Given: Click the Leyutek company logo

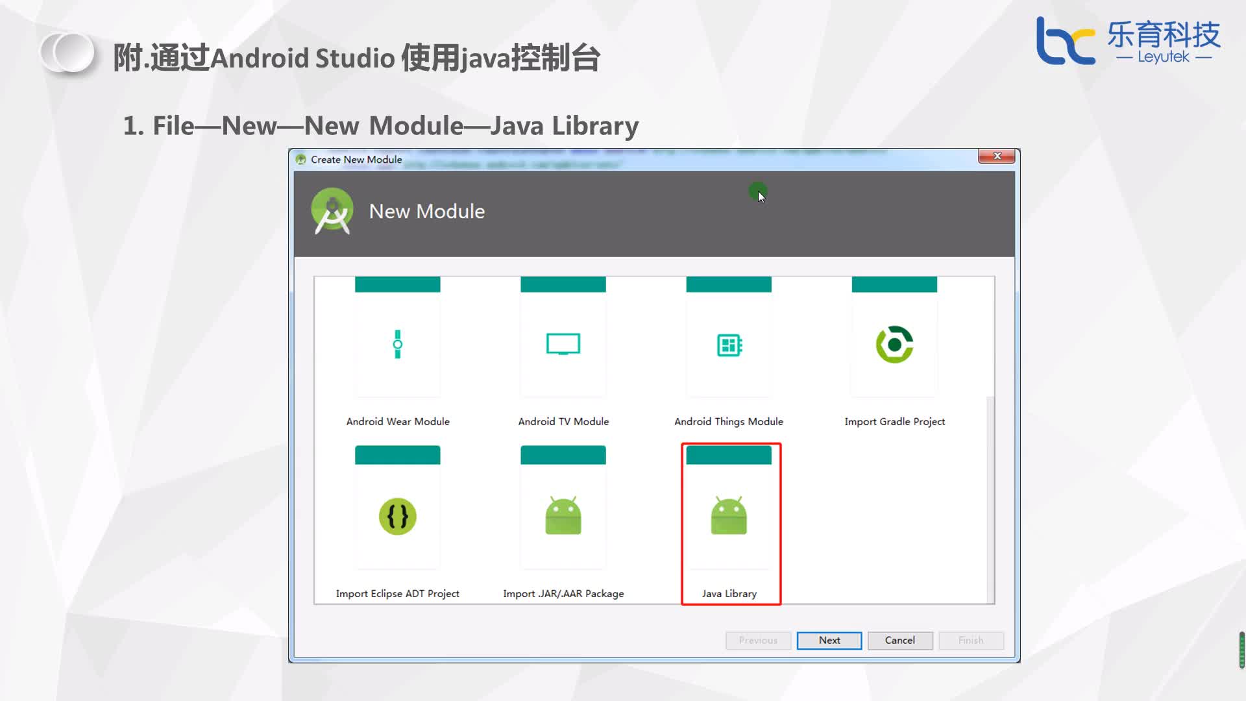Looking at the screenshot, I should coord(1128,41).
